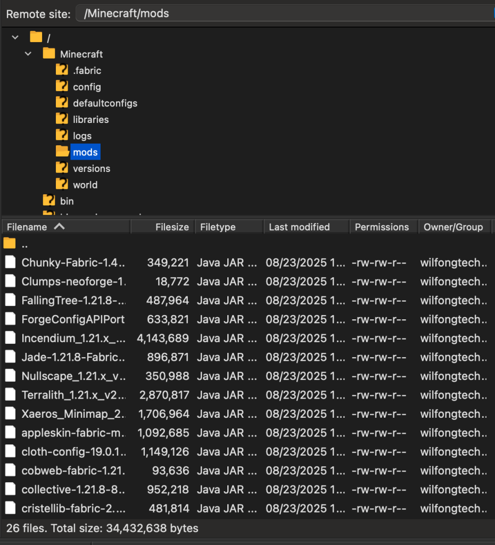Click the FallingTree file icon

point(11,300)
